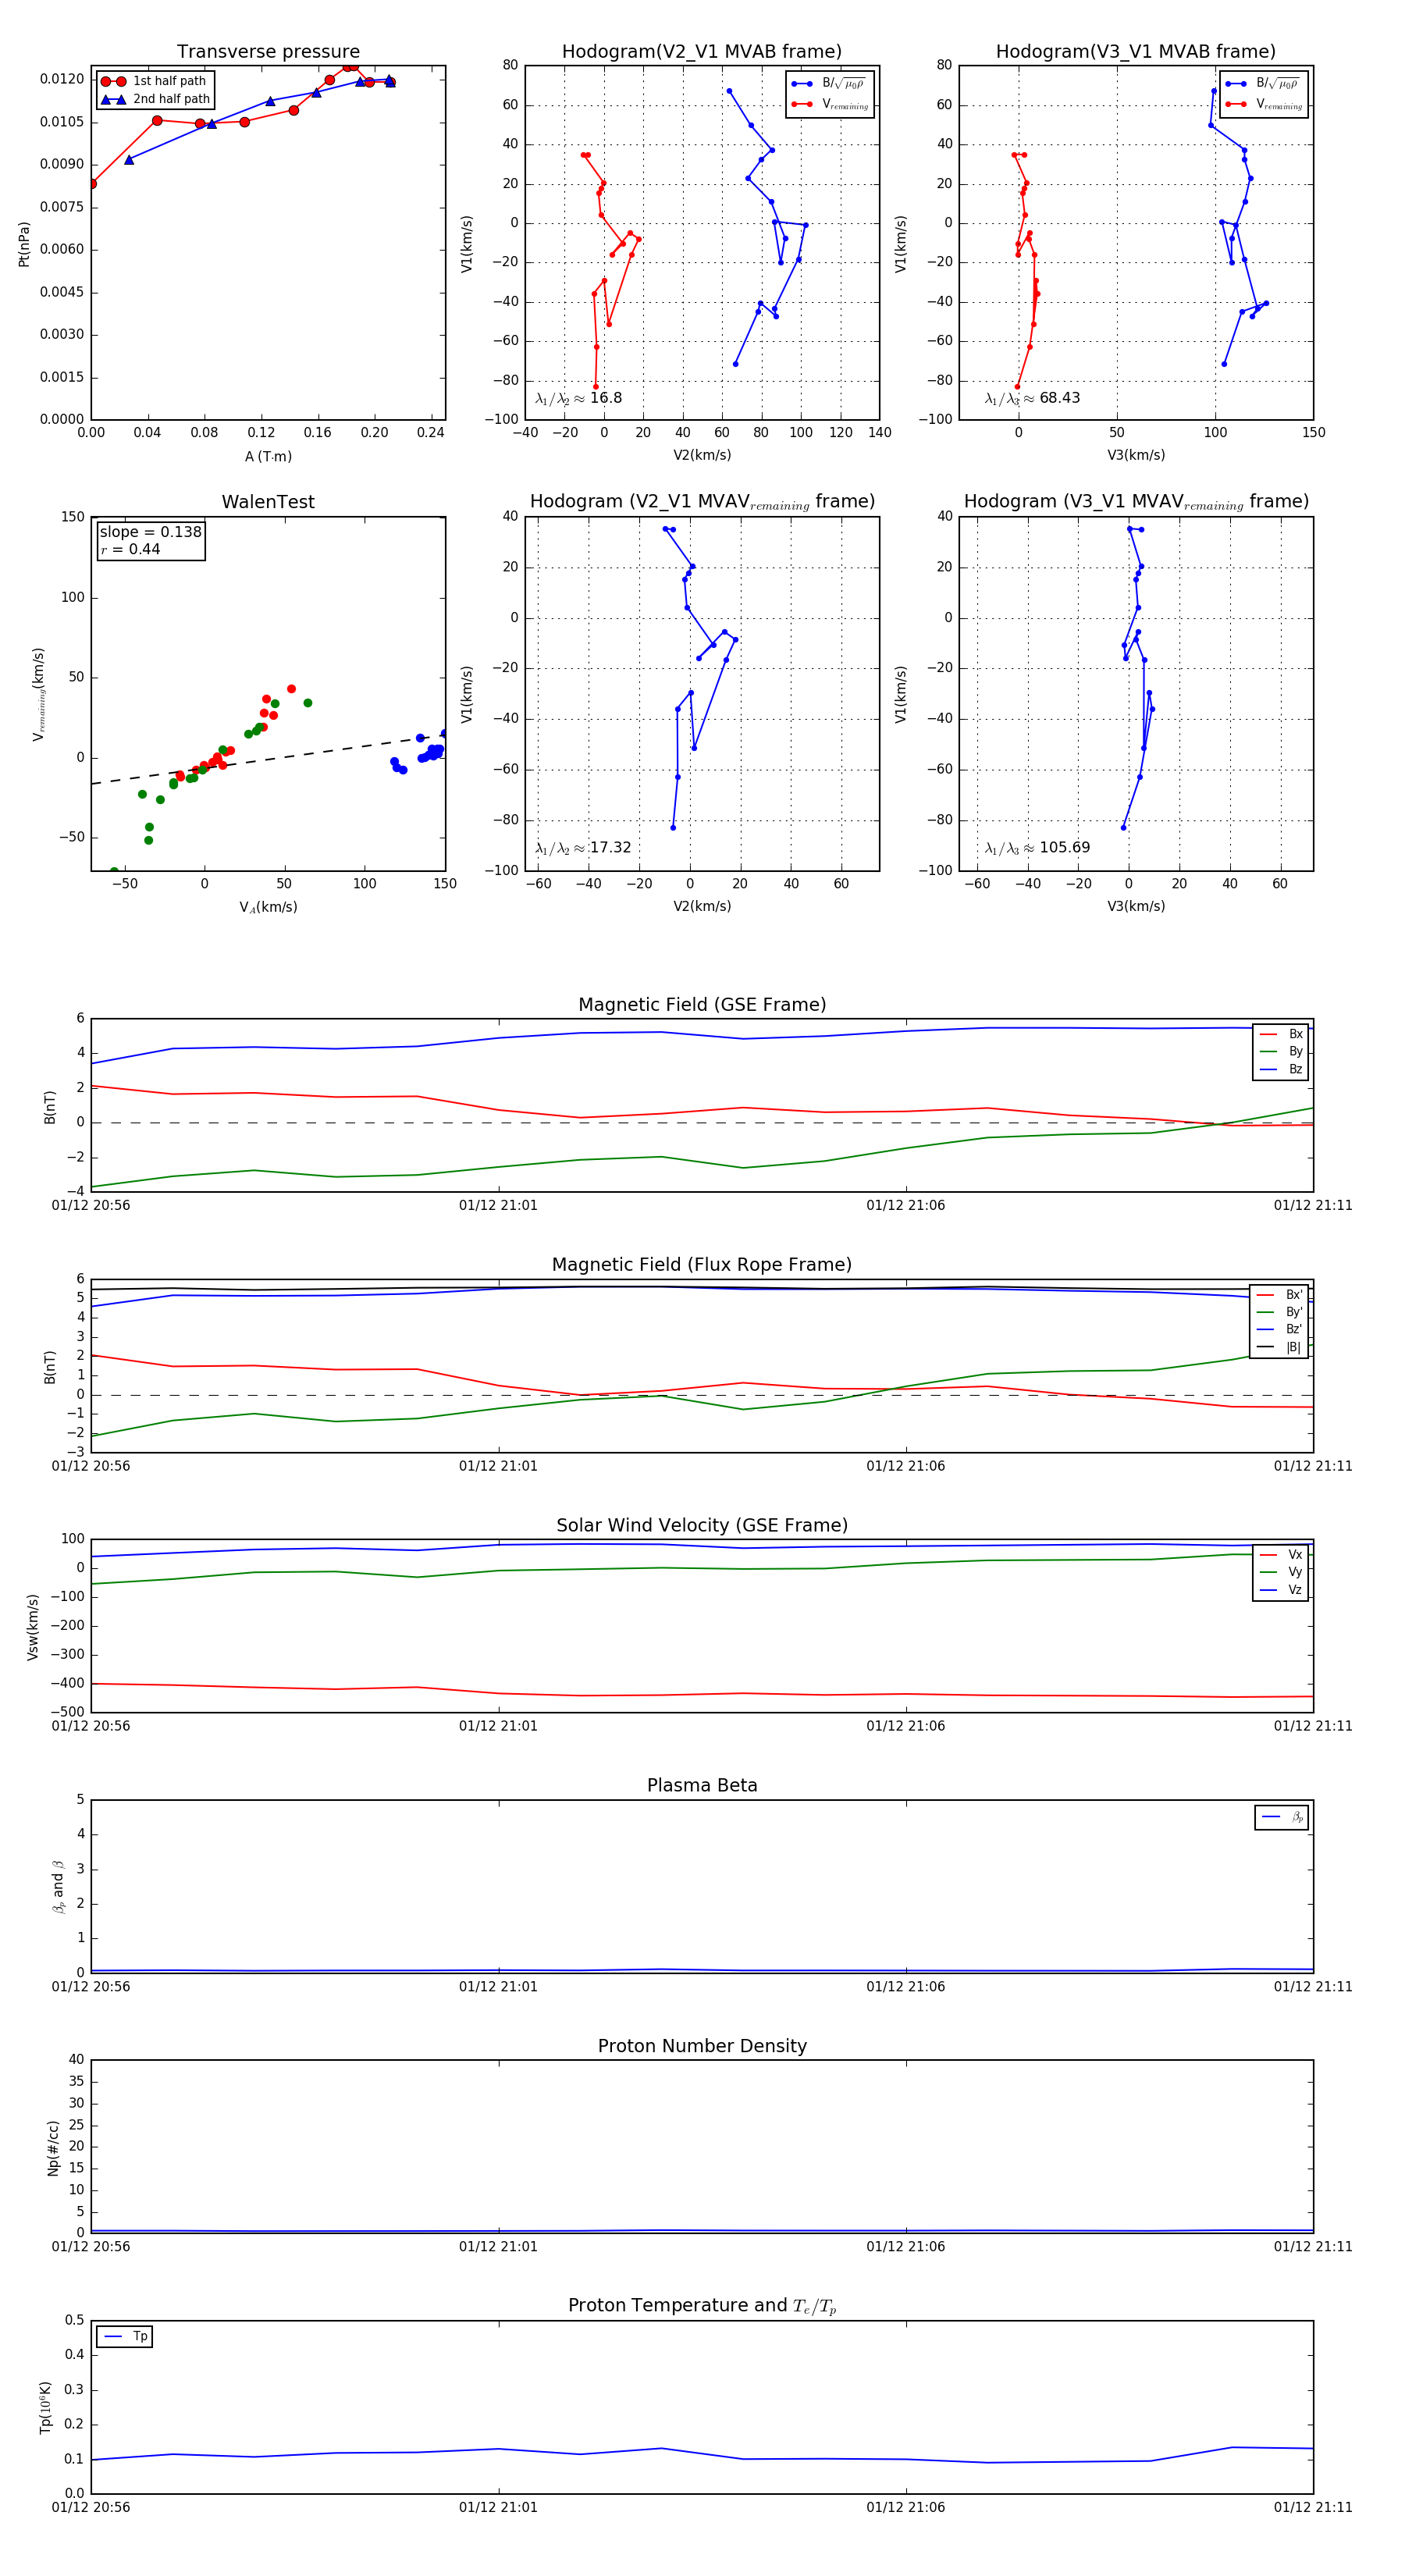Click the "Hodogram(V3_V1 MVAB frame)" title

1136,52
